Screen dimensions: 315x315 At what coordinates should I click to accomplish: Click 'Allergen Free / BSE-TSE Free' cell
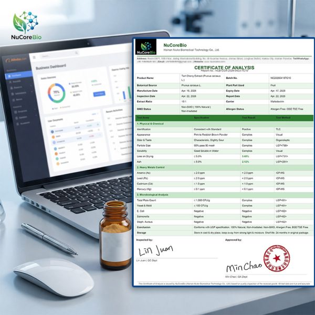(x=287, y=109)
